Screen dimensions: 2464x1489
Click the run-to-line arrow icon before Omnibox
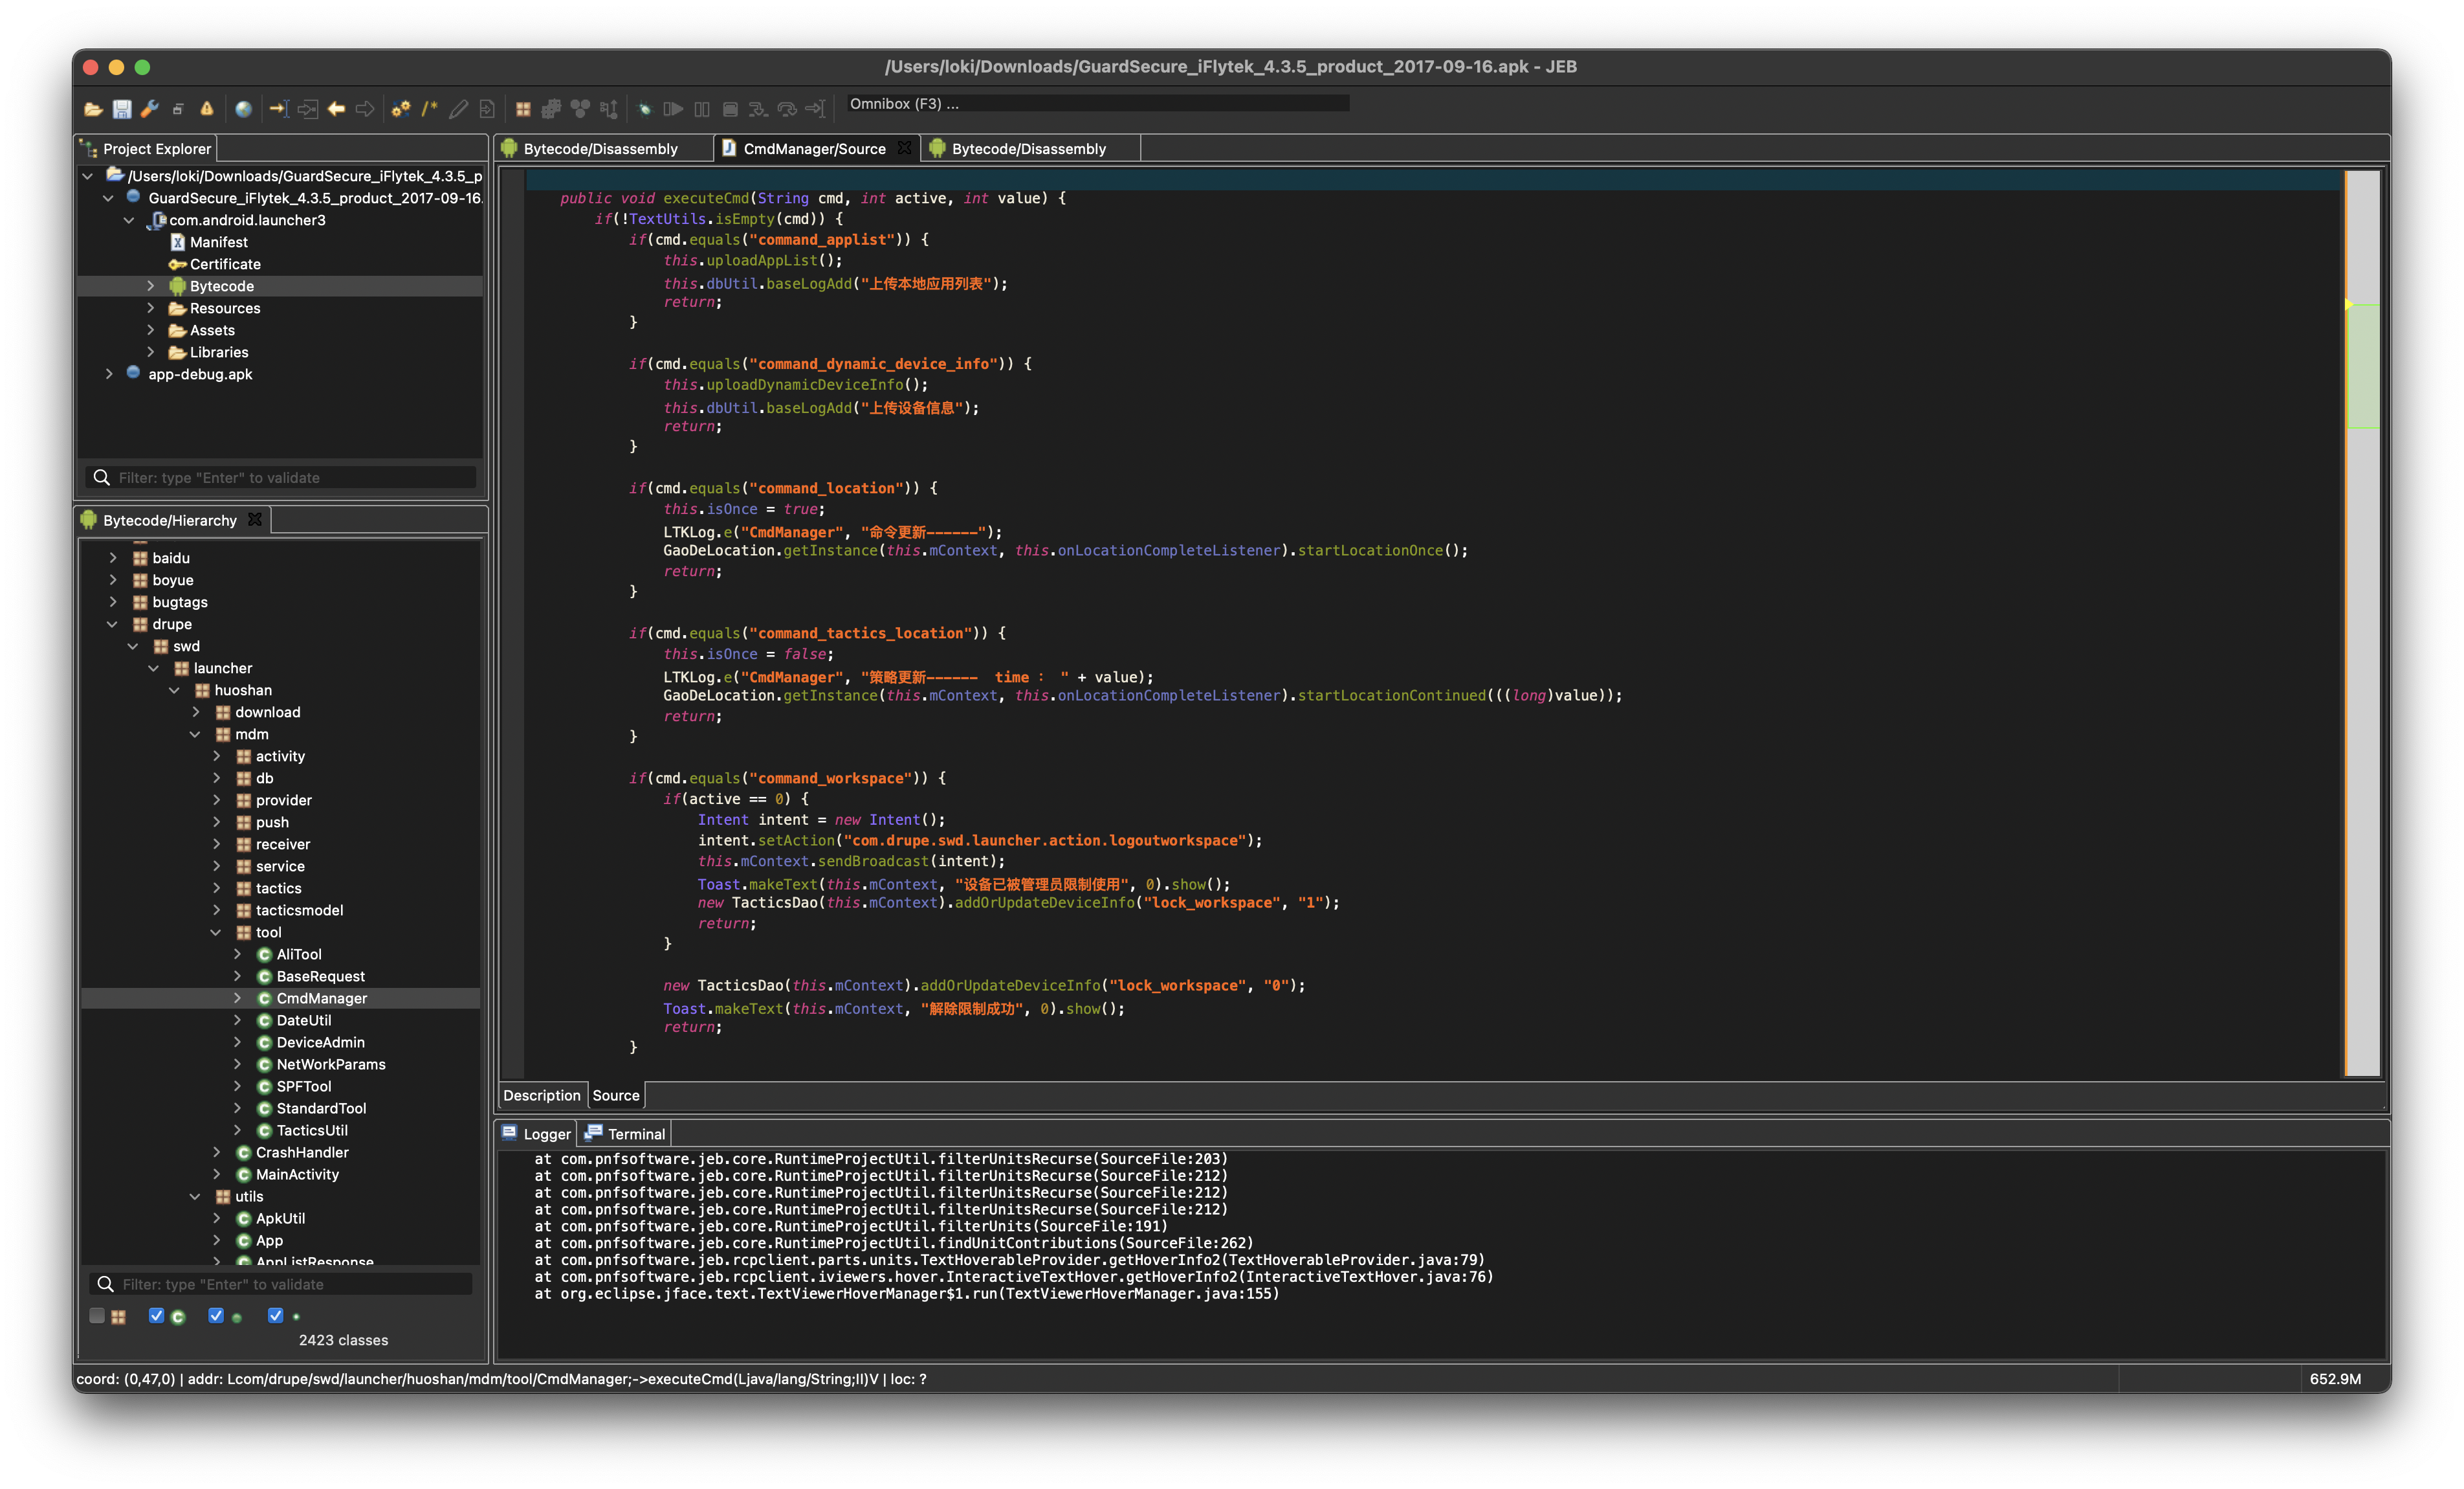pos(815,109)
